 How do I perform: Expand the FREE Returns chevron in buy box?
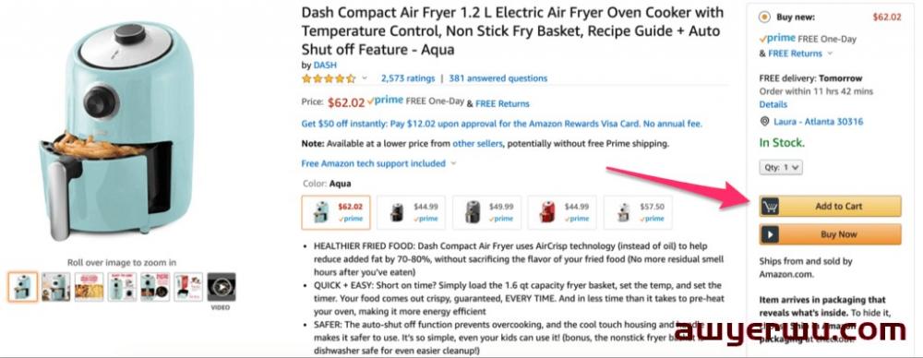pyautogui.click(x=830, y=54)
